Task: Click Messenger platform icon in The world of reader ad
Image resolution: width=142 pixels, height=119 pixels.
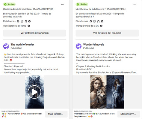Action: [29, 21]
